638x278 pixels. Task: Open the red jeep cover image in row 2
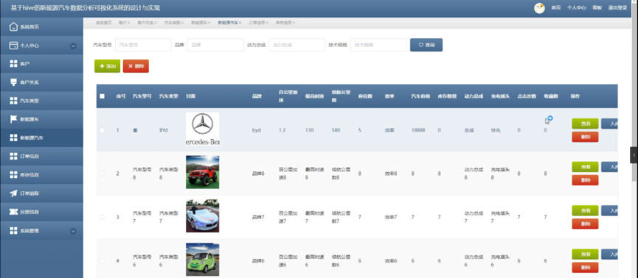point(203,172)
